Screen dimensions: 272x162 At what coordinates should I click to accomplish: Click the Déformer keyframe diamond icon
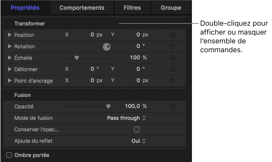[173, 69]
